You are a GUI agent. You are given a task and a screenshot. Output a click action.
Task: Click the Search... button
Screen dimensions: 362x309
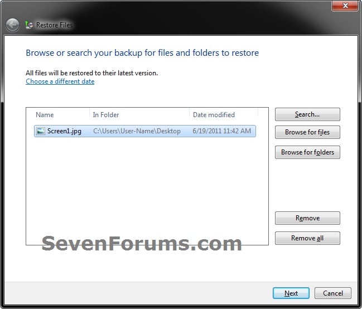click(x=307, y=114)
